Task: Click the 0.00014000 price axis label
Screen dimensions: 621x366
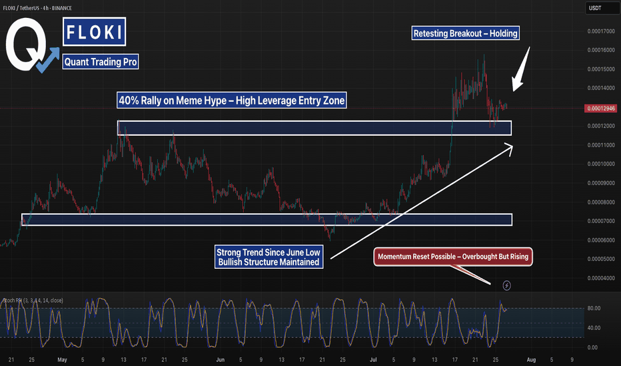Action: [601, 88]
